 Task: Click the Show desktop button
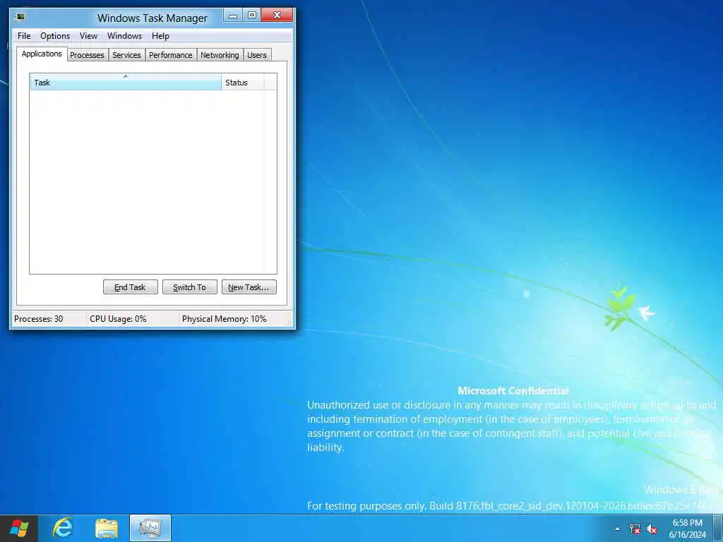click(718, 529)
